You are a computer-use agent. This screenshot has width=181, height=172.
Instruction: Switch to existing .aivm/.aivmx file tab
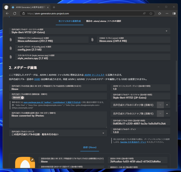click(x=103, y=21)
